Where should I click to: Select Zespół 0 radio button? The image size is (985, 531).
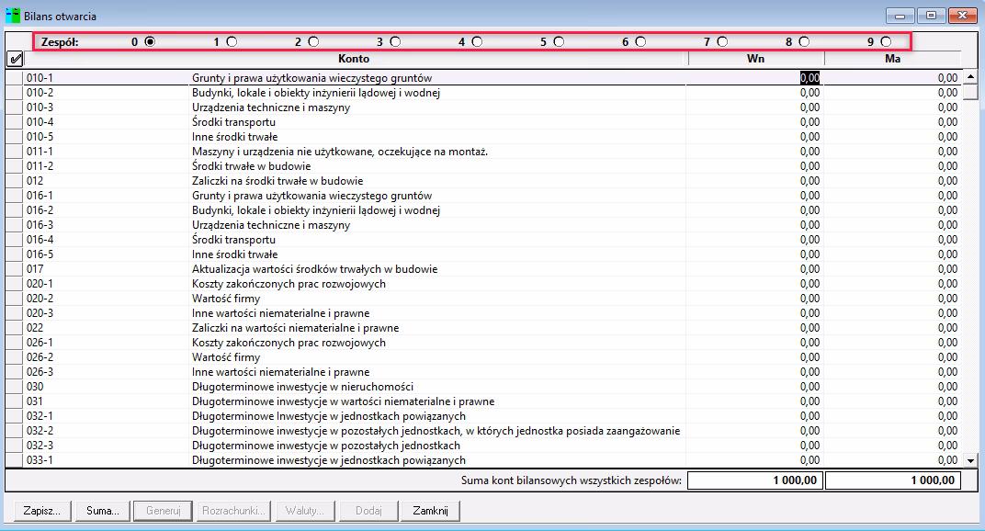click(x=150, y=41)
